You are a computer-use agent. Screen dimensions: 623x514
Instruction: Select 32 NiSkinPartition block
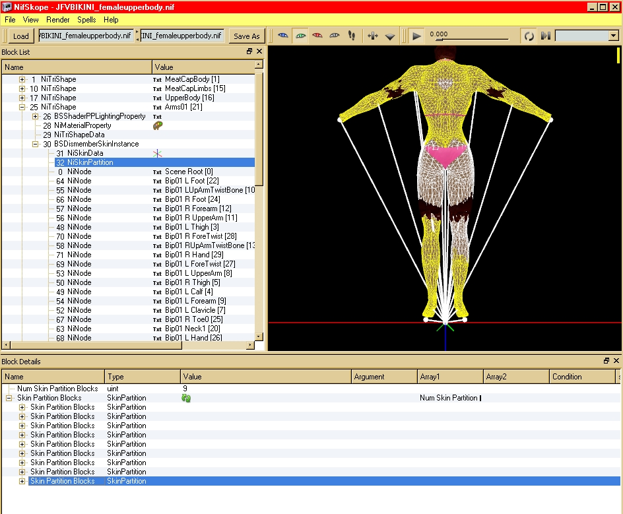154,162
